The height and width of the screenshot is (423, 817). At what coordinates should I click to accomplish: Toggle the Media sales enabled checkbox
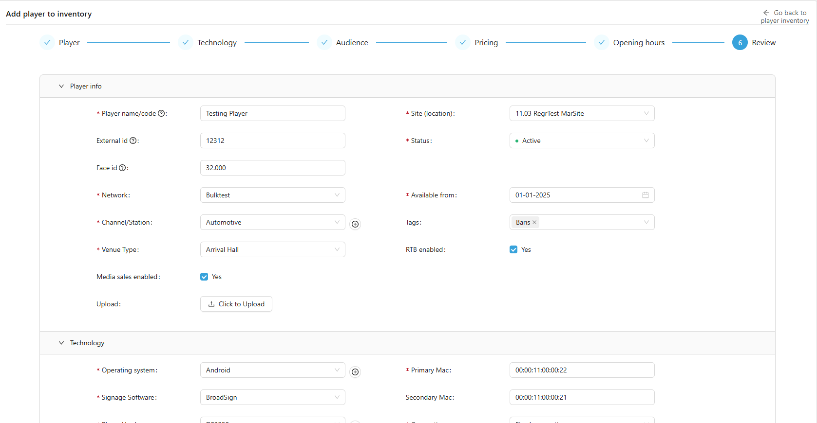pyautogui.click(x=204, y=277)
